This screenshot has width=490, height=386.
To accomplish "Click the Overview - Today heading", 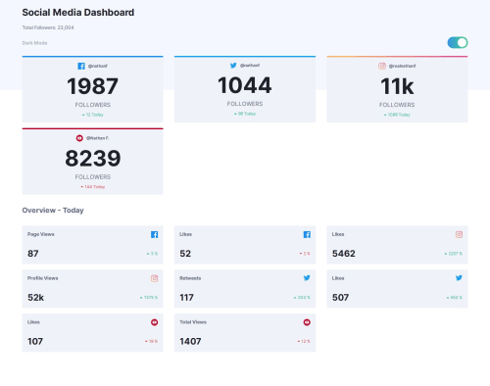I will (53, 211).
